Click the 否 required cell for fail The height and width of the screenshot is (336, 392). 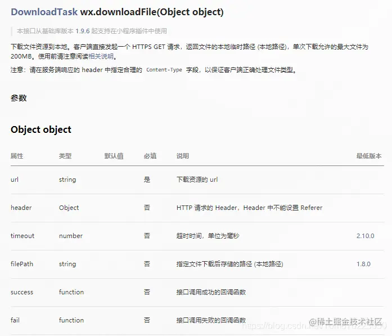pyautogui.click(x=147, y=320)
